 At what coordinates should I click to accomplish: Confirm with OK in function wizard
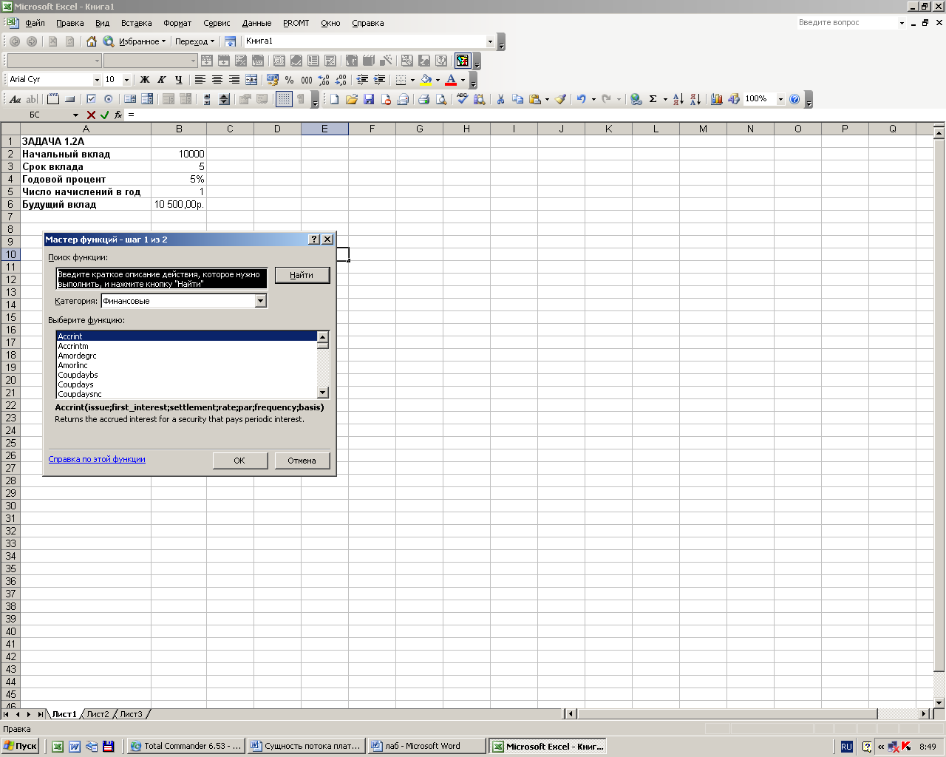pyautogui.click(x=239, y=461)
